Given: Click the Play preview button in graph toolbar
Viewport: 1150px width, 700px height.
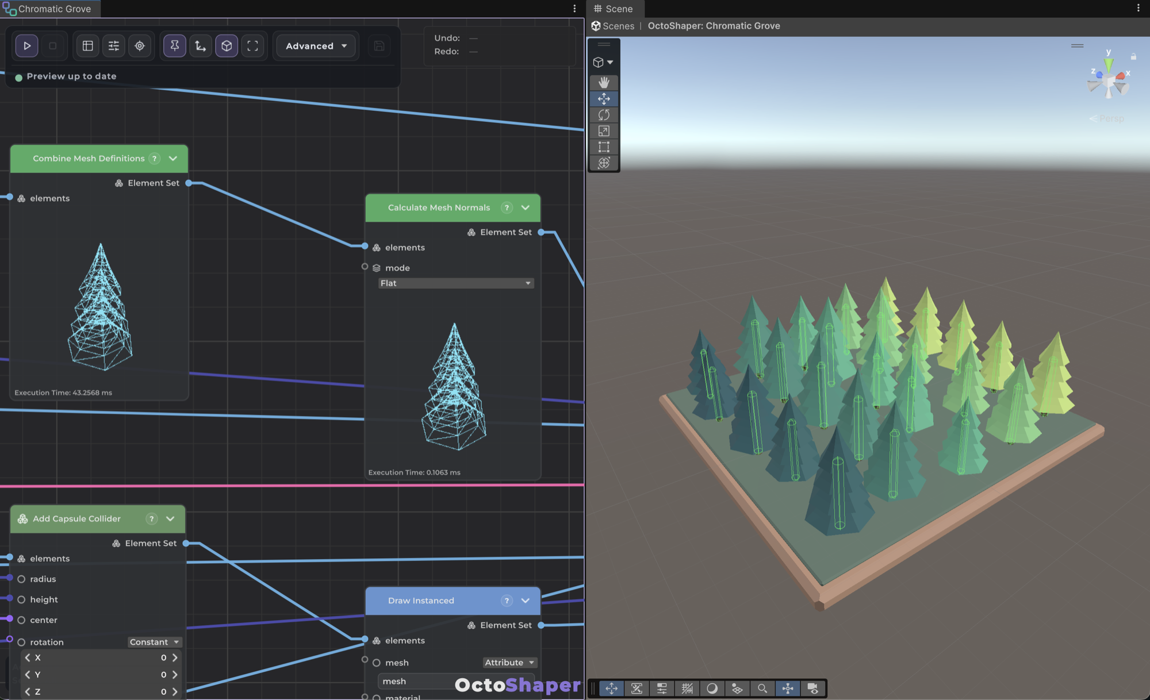Looking at the screenshot, I should click(26, 46).
